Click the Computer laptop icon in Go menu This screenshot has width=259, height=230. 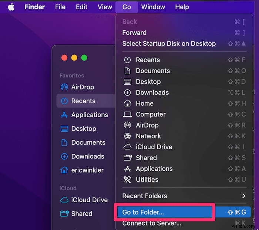pos(127,114)
